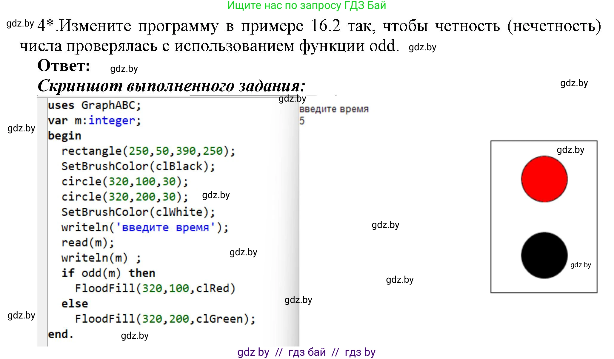Click the FloodFill(320,100,clRed) line
The height and width of the screenshot is (359, 614).
[x=155, y=288]
